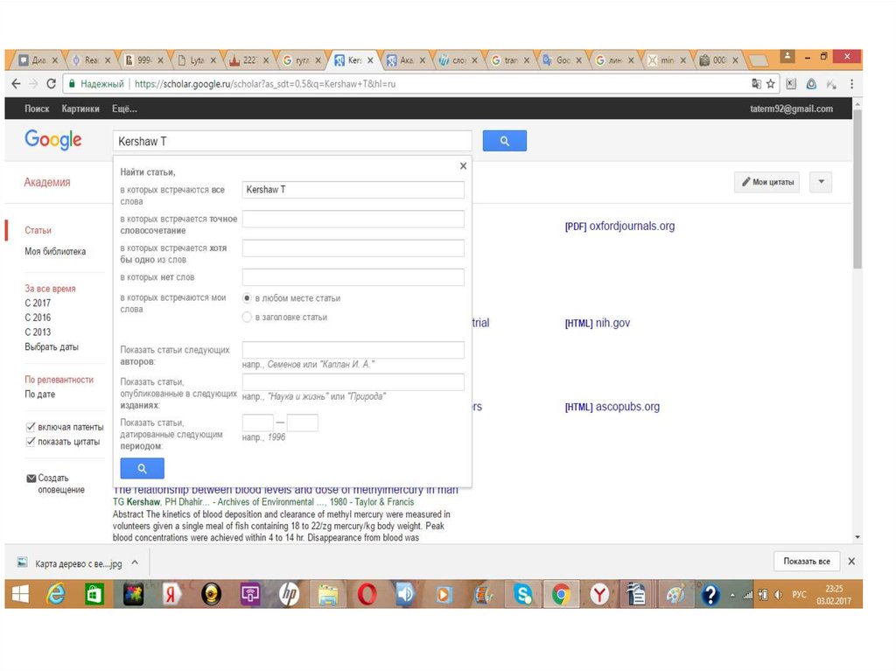Image resolution: width=896 pixels, height=671 pixels.
Task: Sort results По дате
Action: tap(40, 394)
